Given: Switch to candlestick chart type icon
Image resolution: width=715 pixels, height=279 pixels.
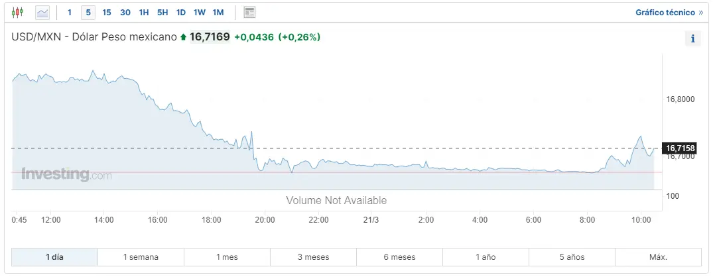Looking at the screenshot, I should tap(17, 13).
